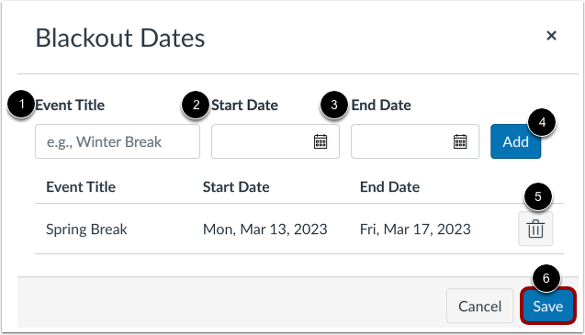
Task: Click the Add button
Action: (x=515, y=141)
